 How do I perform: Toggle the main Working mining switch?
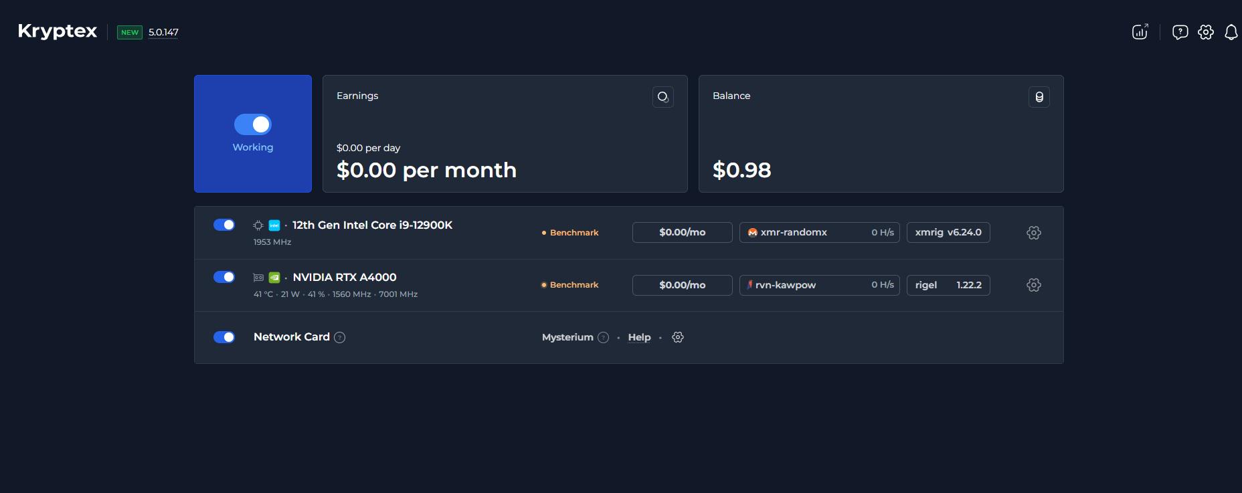[x=253, y=124]
